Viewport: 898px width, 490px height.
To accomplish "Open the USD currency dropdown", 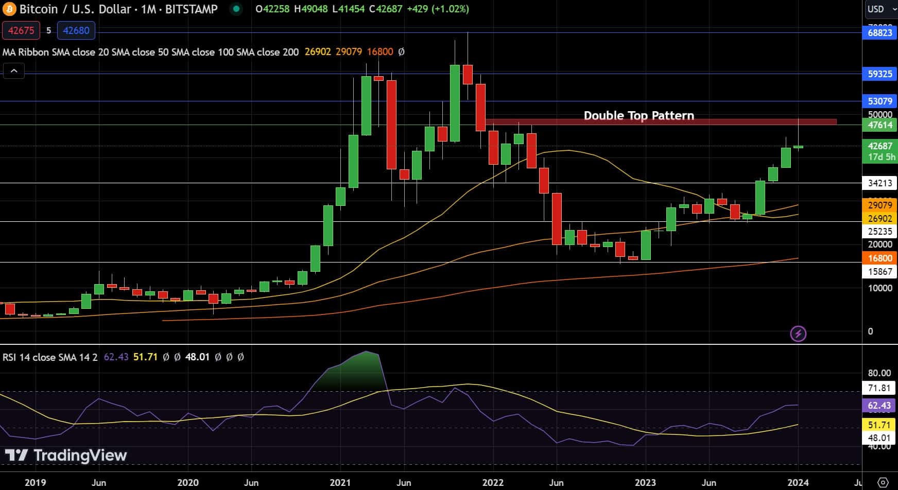I will (x=881, y=9).
